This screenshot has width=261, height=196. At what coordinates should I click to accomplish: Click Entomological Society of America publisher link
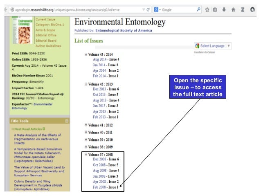(x=124, y=30)
